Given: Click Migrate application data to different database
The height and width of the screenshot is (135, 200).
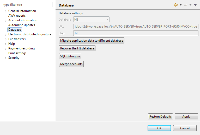Looking at the screenshot, I should 92,41.
